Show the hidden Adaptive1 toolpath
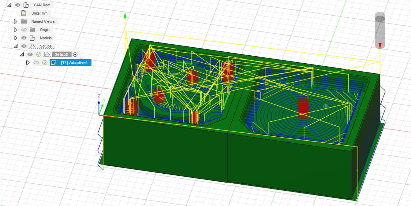Screen dimensions: 411x206 (36, 63)
